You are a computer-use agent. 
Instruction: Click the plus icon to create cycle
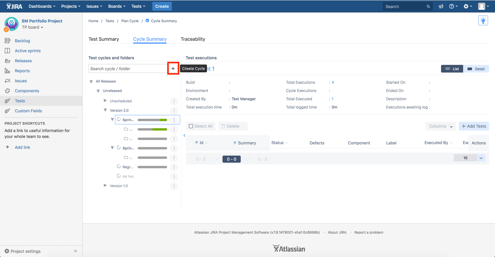(173, 69)
